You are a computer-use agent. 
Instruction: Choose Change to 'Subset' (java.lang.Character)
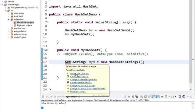88,88
